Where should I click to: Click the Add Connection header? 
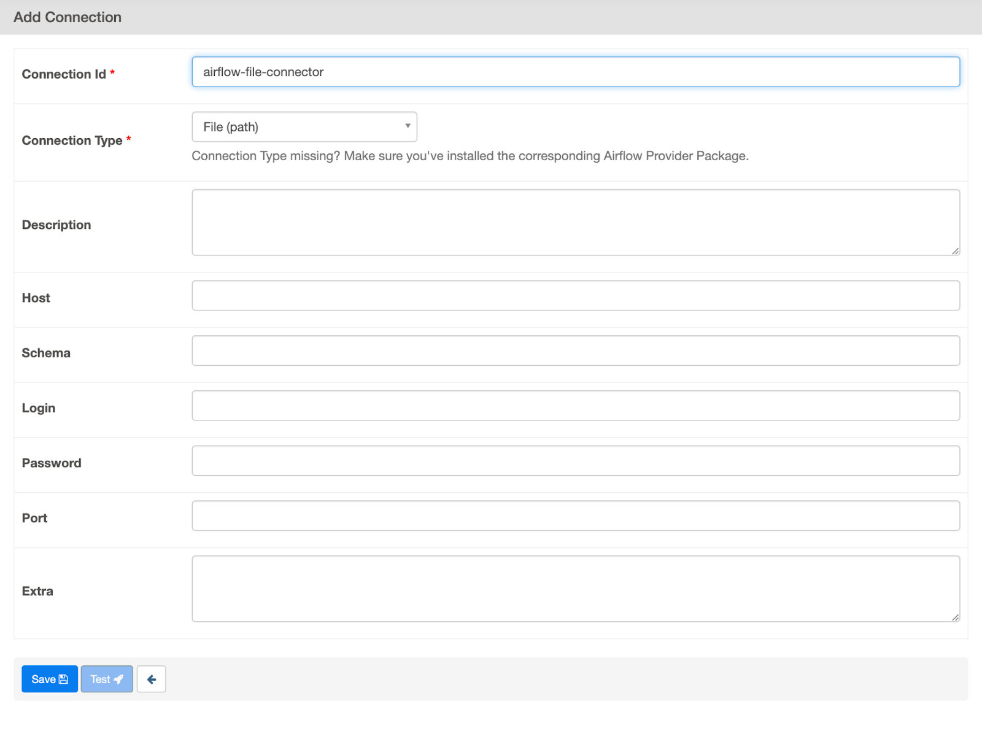click(68, 17)
